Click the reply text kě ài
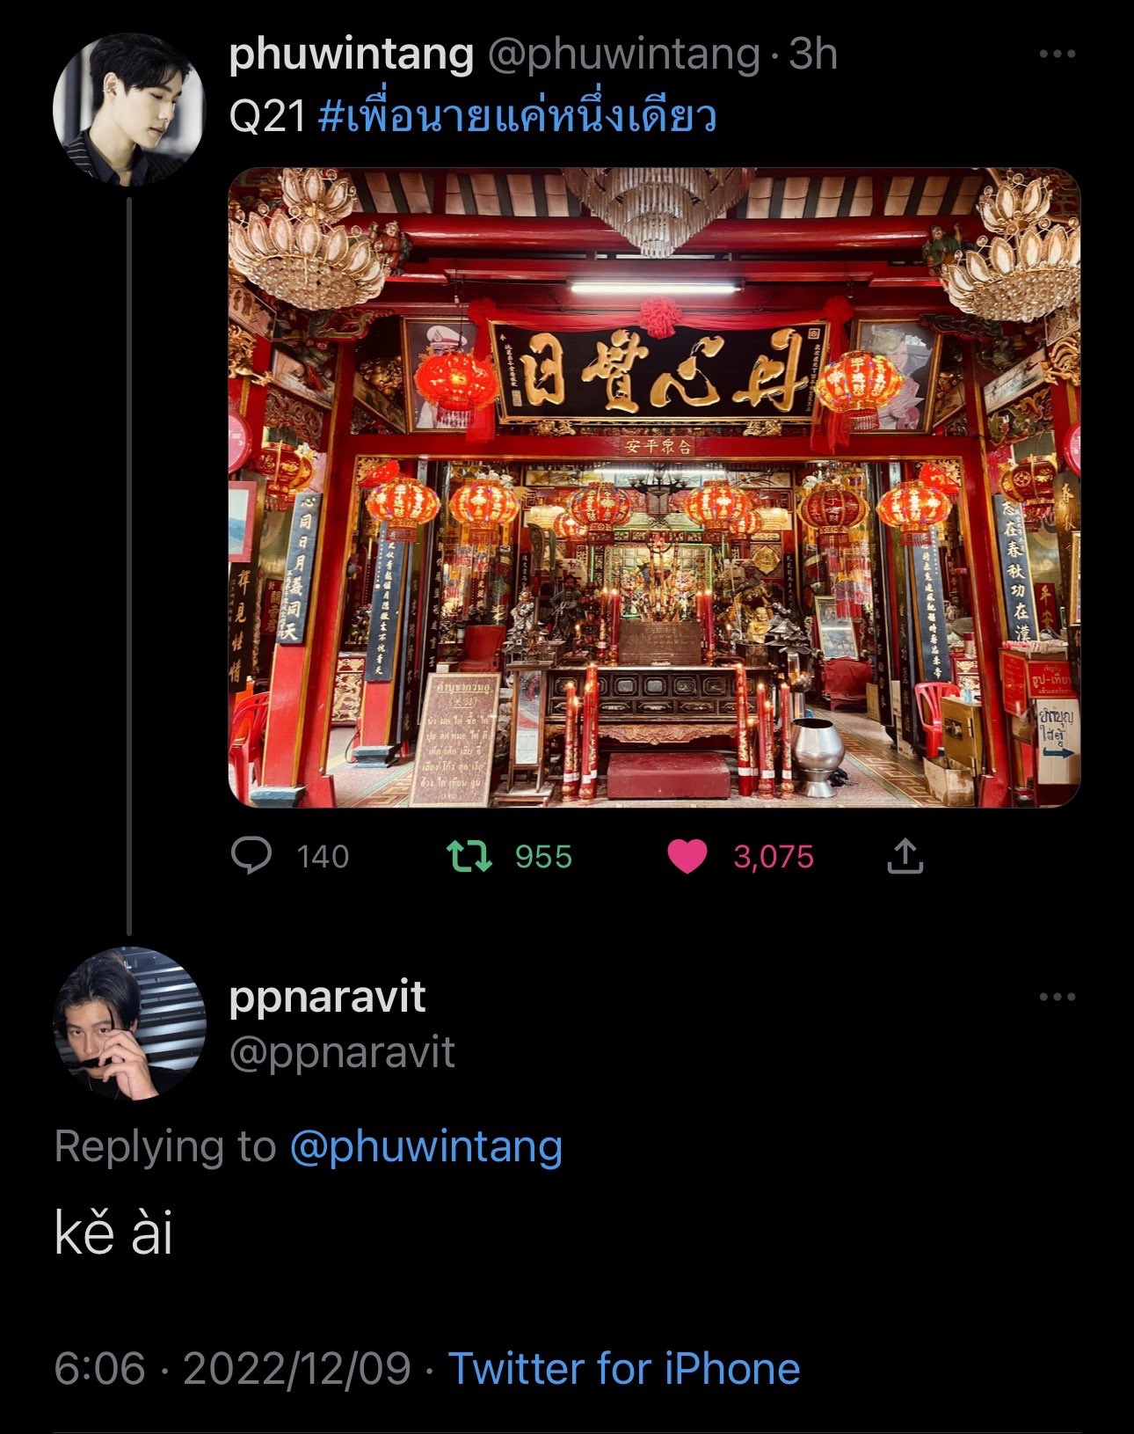The height and width of the screenshot is (1434, 1134). 113,1232
